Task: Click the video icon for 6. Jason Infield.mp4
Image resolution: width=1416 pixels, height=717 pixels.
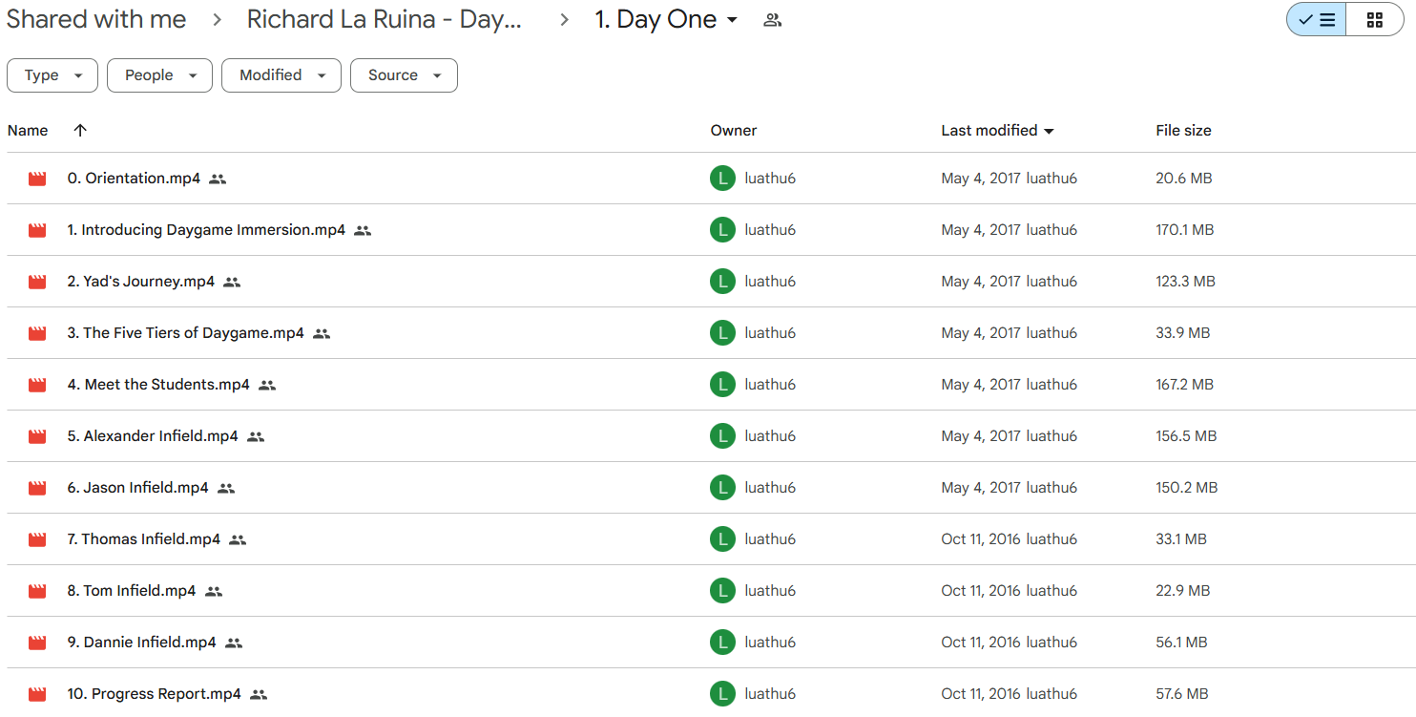Action: [37, 488]
